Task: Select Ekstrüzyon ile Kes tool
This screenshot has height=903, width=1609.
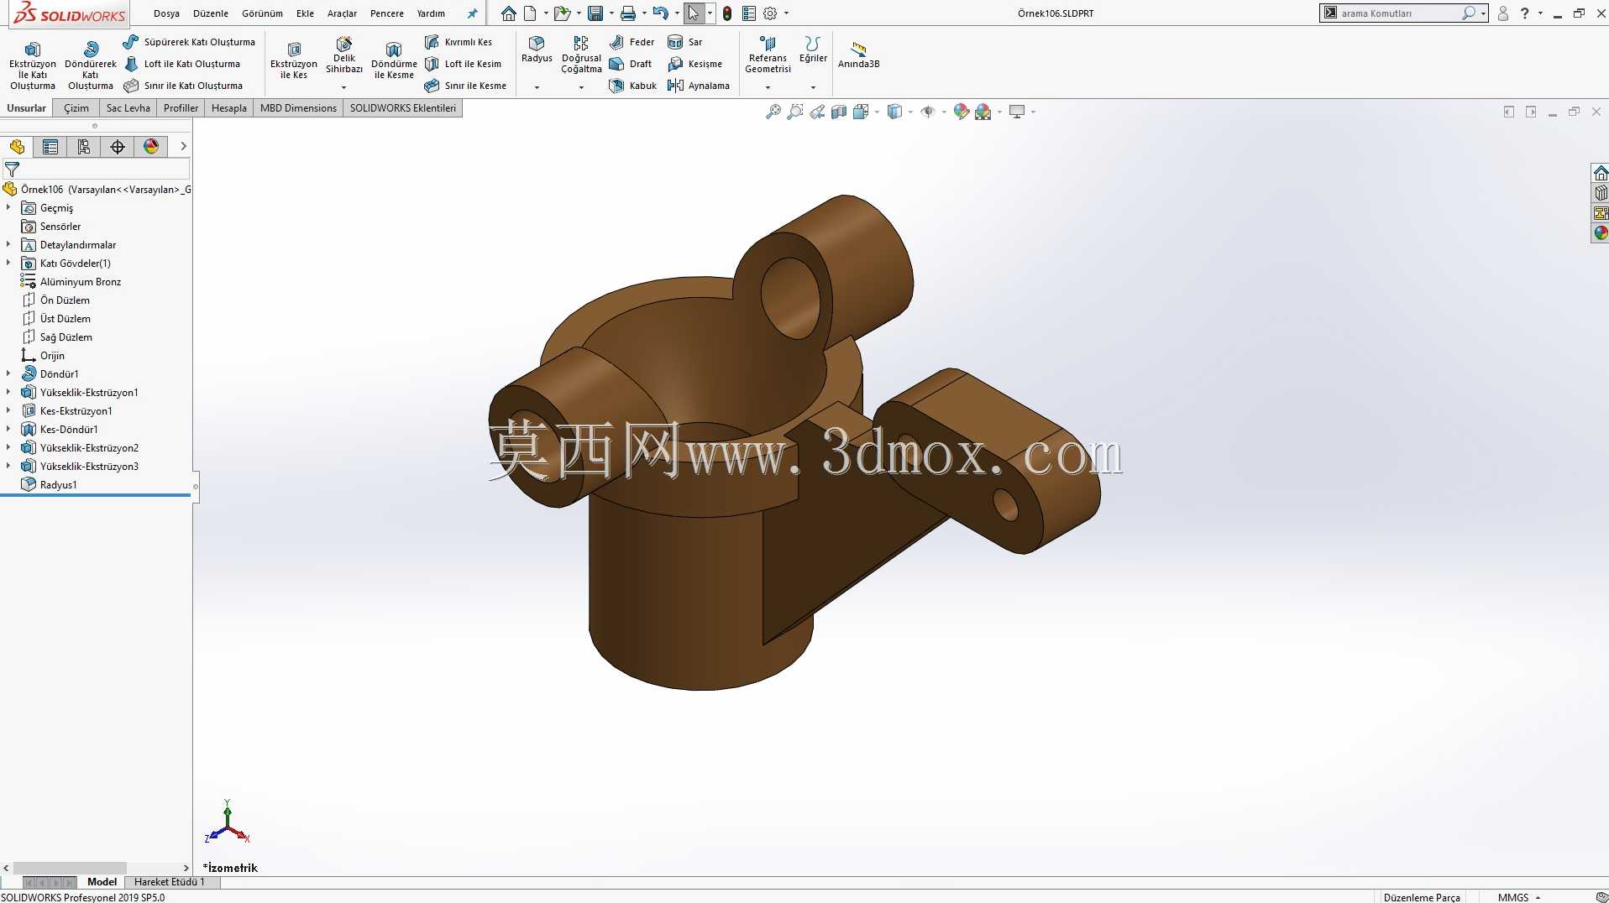Action: point(294,60)
